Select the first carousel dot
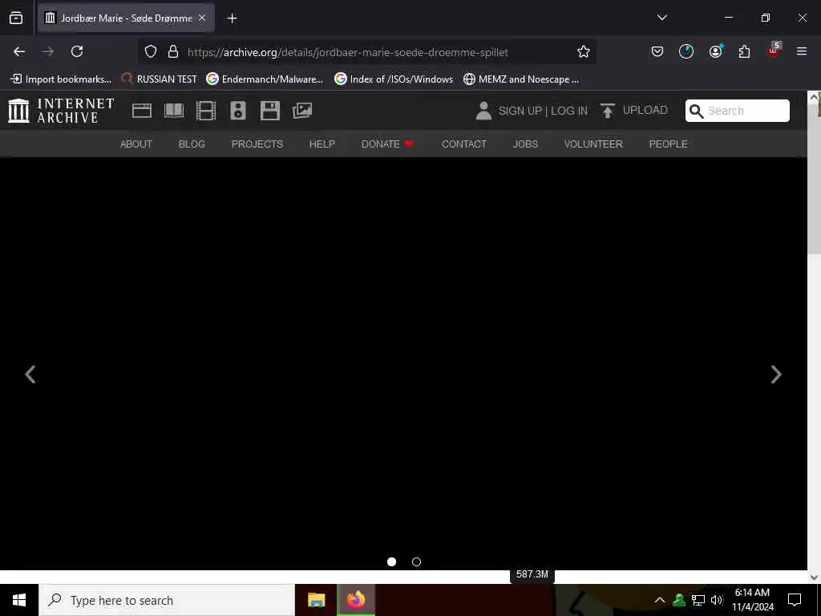Screen dimensions: 821x616 (391, 562)
